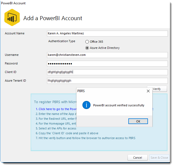Click step 4 'For the Homepage URL' text
174x167 pixels.
[x=56, y=124]
